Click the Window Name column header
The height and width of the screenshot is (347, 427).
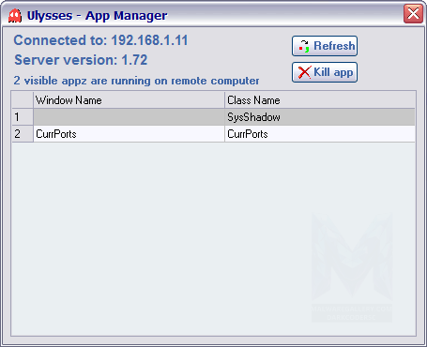(129, 100)
